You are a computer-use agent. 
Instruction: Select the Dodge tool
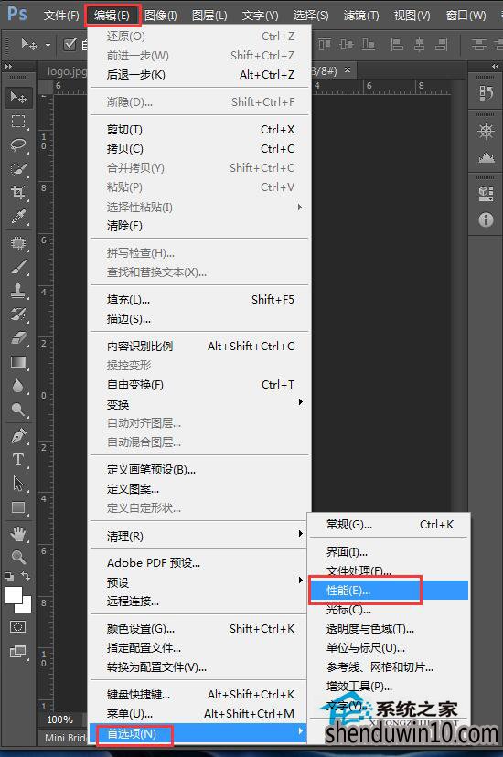(18, 410)
